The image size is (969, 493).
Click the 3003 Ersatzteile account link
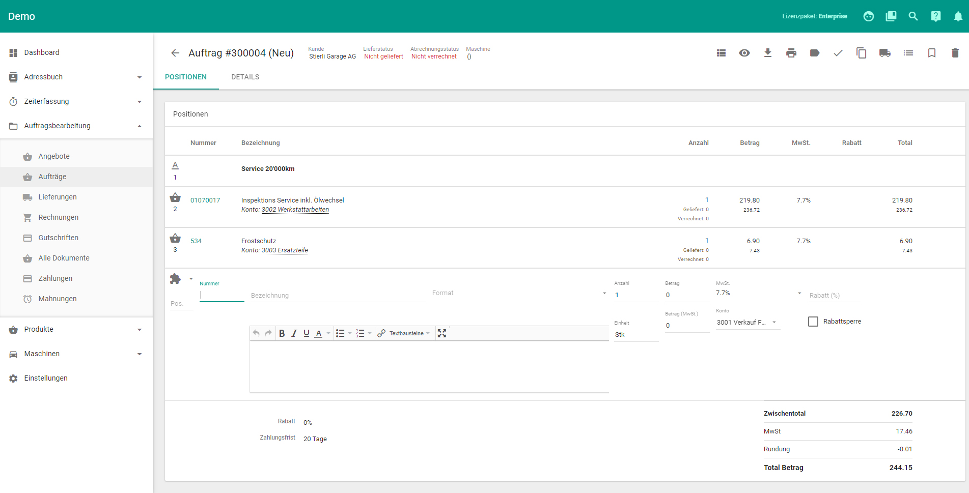point(285,250)
